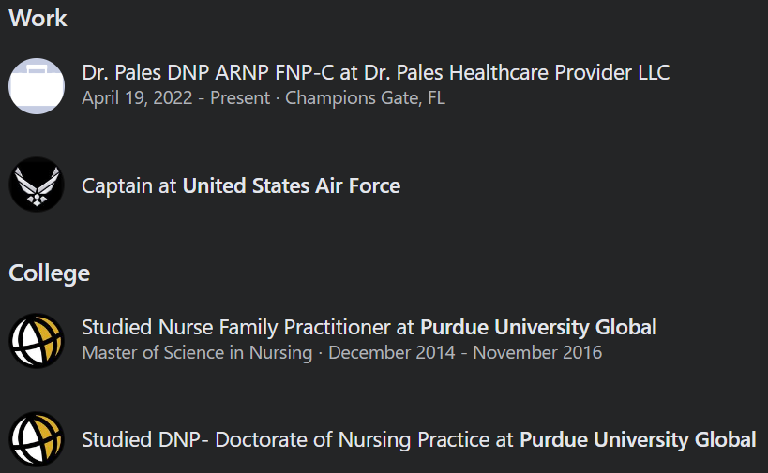Image resolution: width=768 pixels, height=473 pixels.
Task: Click the December 2014 - November 2016 dates
Action: click(x=465, y=353)
